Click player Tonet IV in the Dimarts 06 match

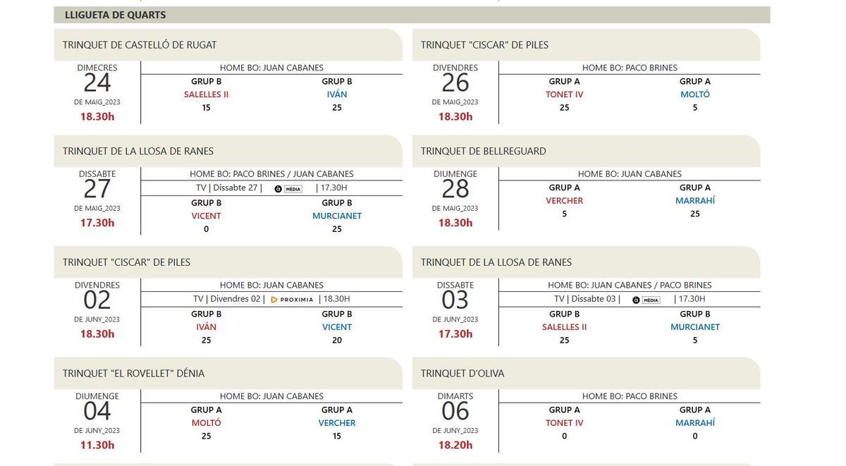(565, 423)
